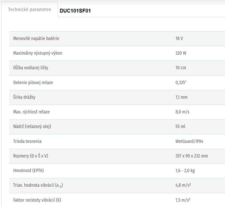Image resolution: width=225 pixels, height=207 pixels.
Task: Select the Hmotnosť (EPTA) label
Action: 28,171
